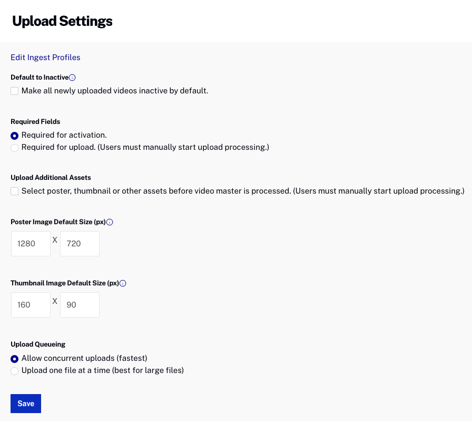
Task: Show info for Thumbnail Image Default Size
Action: point(123,283)
